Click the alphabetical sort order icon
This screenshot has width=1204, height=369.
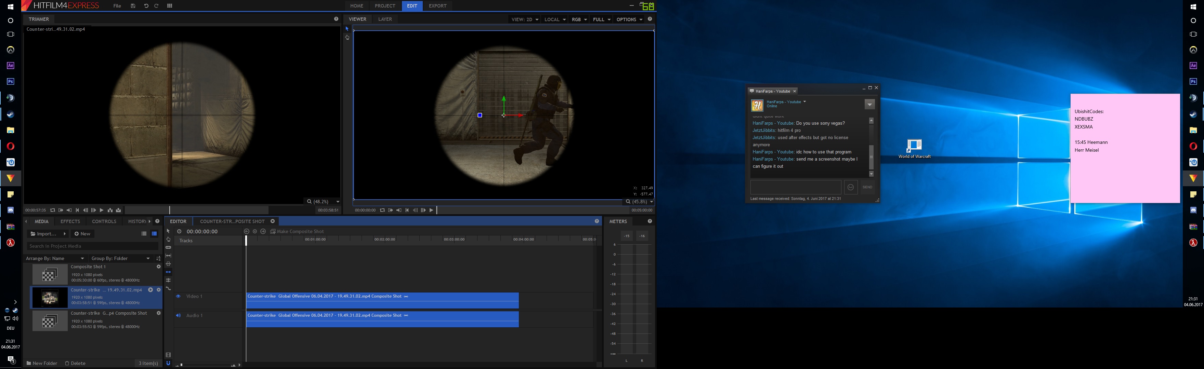[158, 258]
